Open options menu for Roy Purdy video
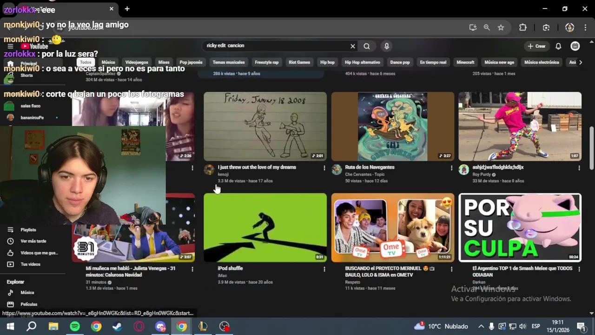Image resolution: width=595 pixels, height=335 pixels. [x=579, y=168]
